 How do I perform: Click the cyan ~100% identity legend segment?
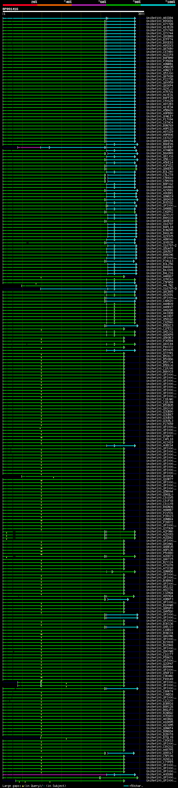coord(158,5)
